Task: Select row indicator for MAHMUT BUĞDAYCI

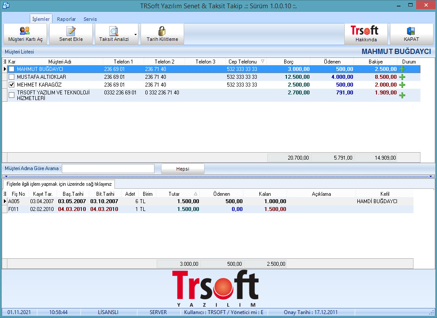Action: click(5, 69)
